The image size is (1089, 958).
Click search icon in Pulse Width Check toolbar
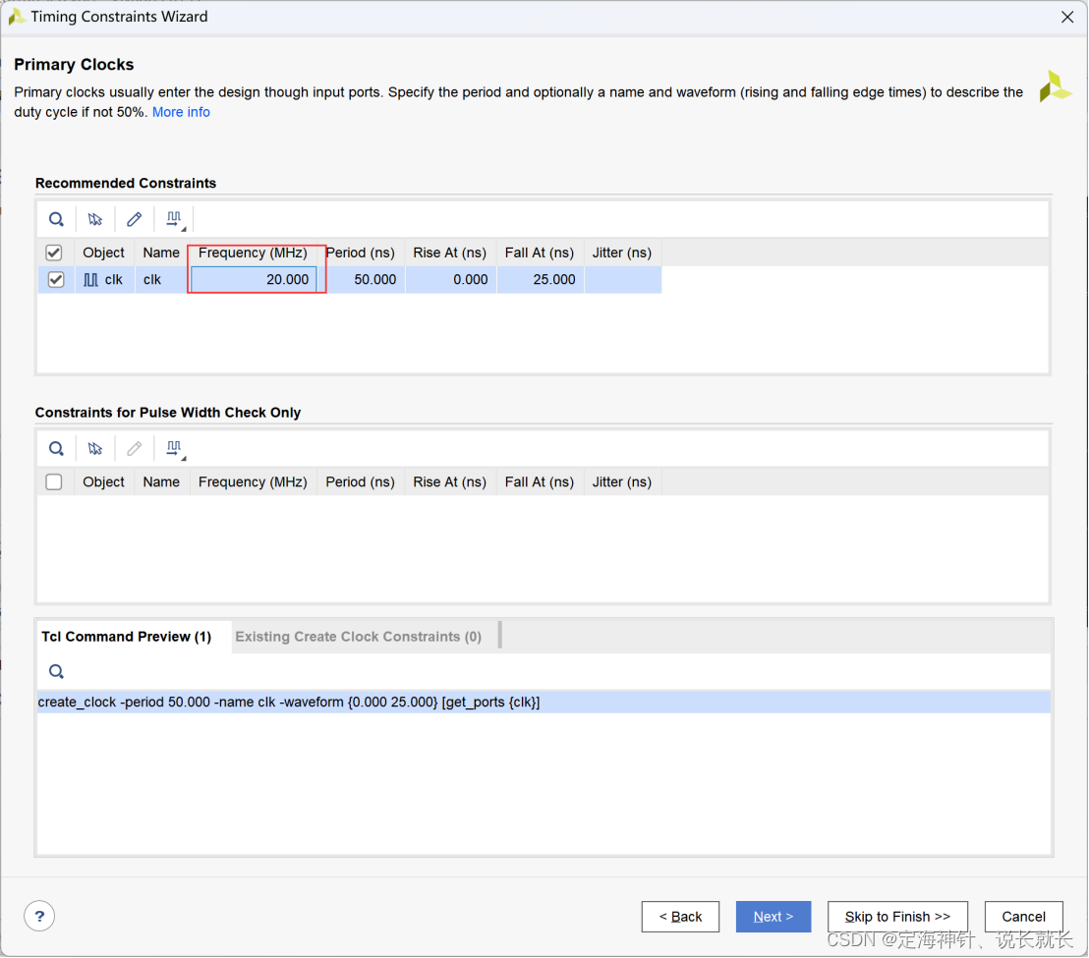click(56, 448)
